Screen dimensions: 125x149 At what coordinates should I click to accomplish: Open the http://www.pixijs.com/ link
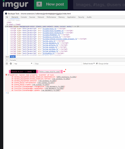click(50, 72)
